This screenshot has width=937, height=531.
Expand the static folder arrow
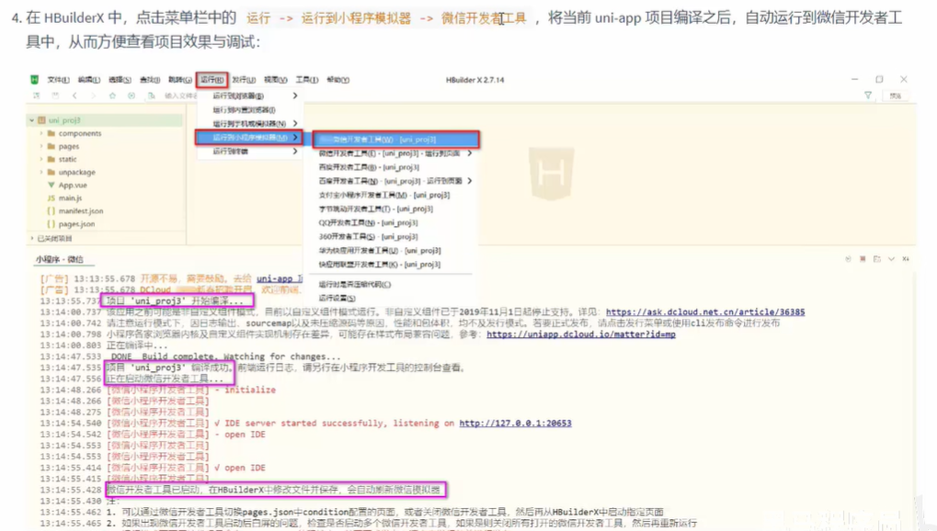click(41, 159)
